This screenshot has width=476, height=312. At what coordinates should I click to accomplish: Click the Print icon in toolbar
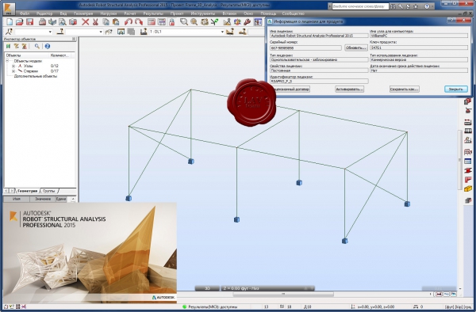pyautogui.click(x=43, y=22)
